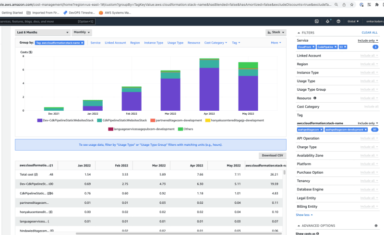Click the browser share page icon

344,4
